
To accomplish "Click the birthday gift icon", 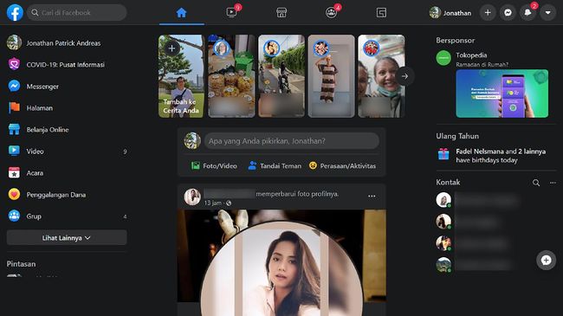I will coord(443,154).
